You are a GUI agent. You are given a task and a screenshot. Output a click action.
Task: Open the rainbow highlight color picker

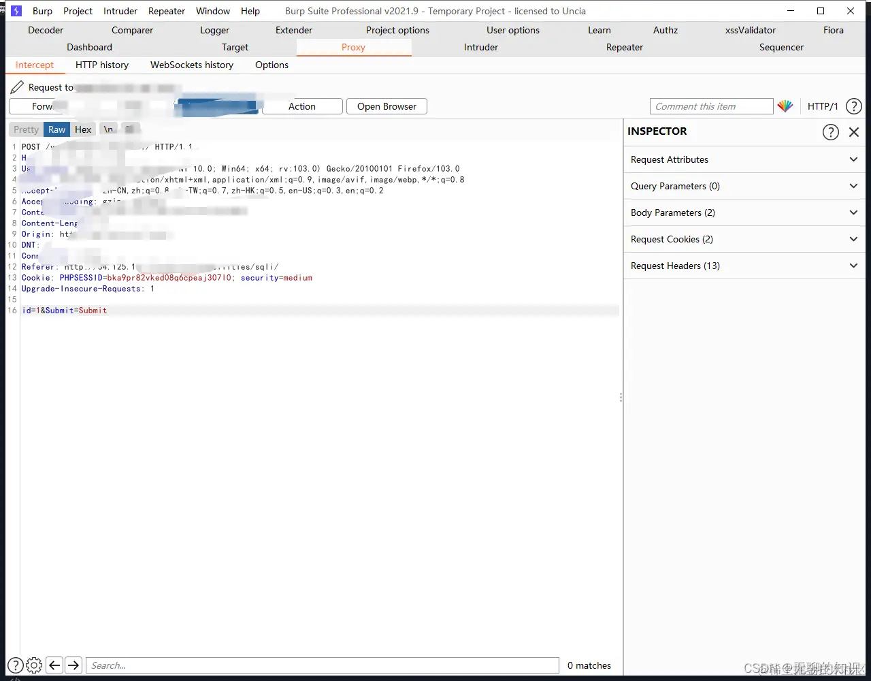(x=785, y=106)
